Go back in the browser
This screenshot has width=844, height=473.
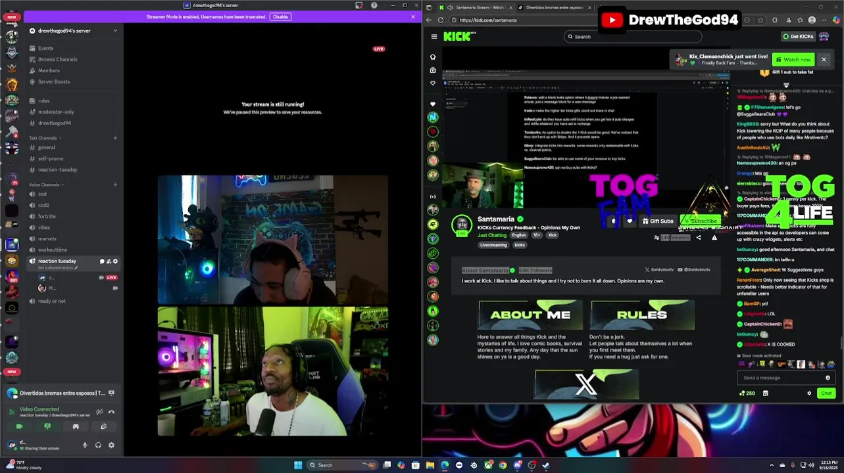point(430,20)
